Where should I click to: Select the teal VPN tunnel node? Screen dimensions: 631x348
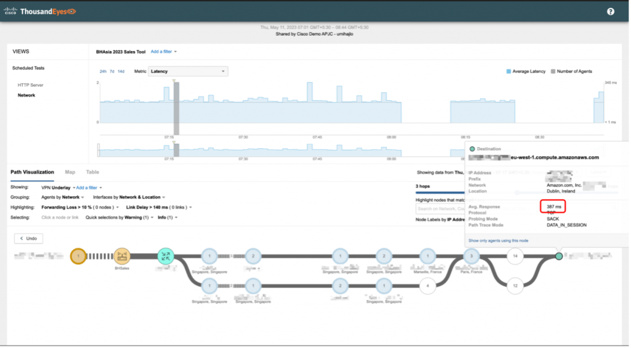pos(166,256)
